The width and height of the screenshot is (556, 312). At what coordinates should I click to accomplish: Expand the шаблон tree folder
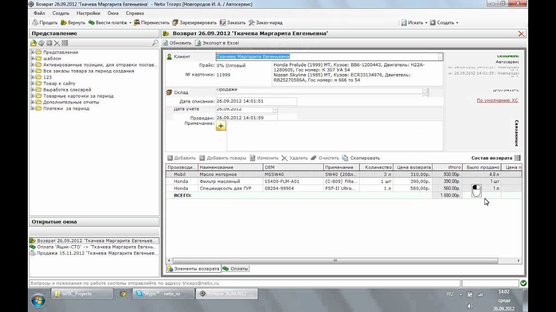[32, 58]
